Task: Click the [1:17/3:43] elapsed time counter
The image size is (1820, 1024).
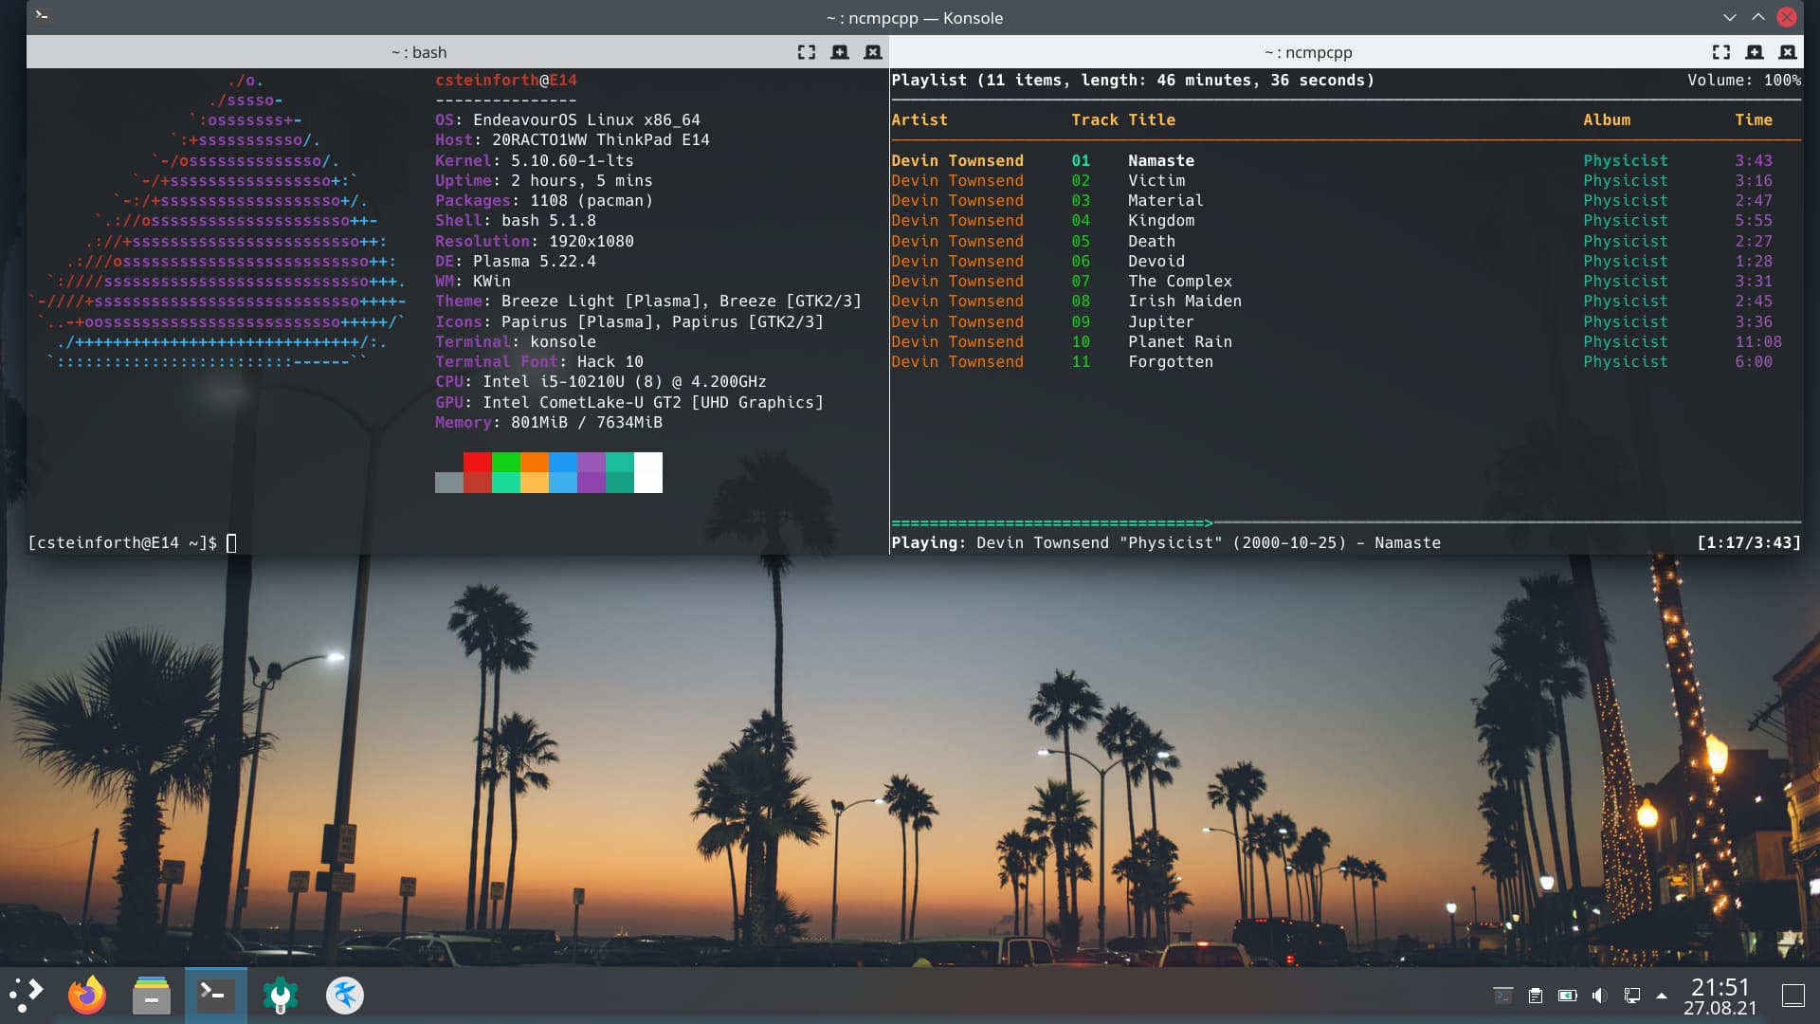Action: [x=1749, y=542]
